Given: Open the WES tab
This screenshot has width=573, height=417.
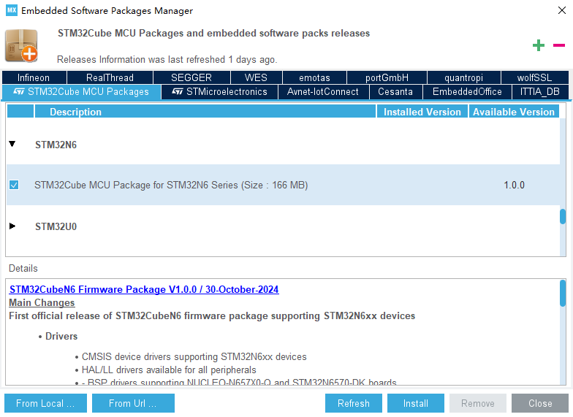Looking at the screenshot, I should tap(256, 77).
